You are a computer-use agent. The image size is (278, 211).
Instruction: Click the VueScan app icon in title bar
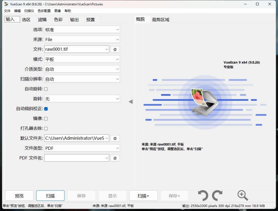click(x=7, y=4)
